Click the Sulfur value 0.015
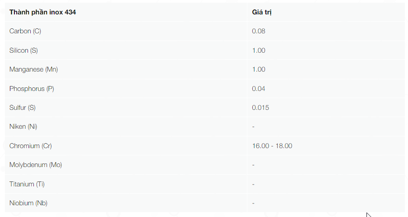Image resolution: width=408 pixels, height=217 pixels. [260, 108]
